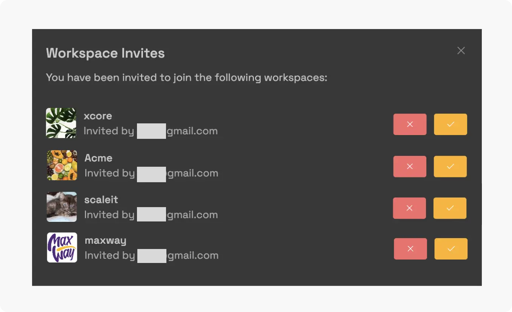Select the MaxWay logo image
512x312 pixels.
coord(62,247)
